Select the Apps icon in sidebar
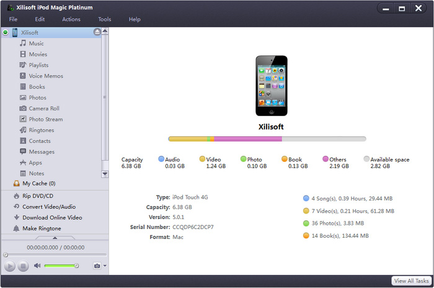The width and height of the screenshot is (434, 288). click(x=23, y=163)
